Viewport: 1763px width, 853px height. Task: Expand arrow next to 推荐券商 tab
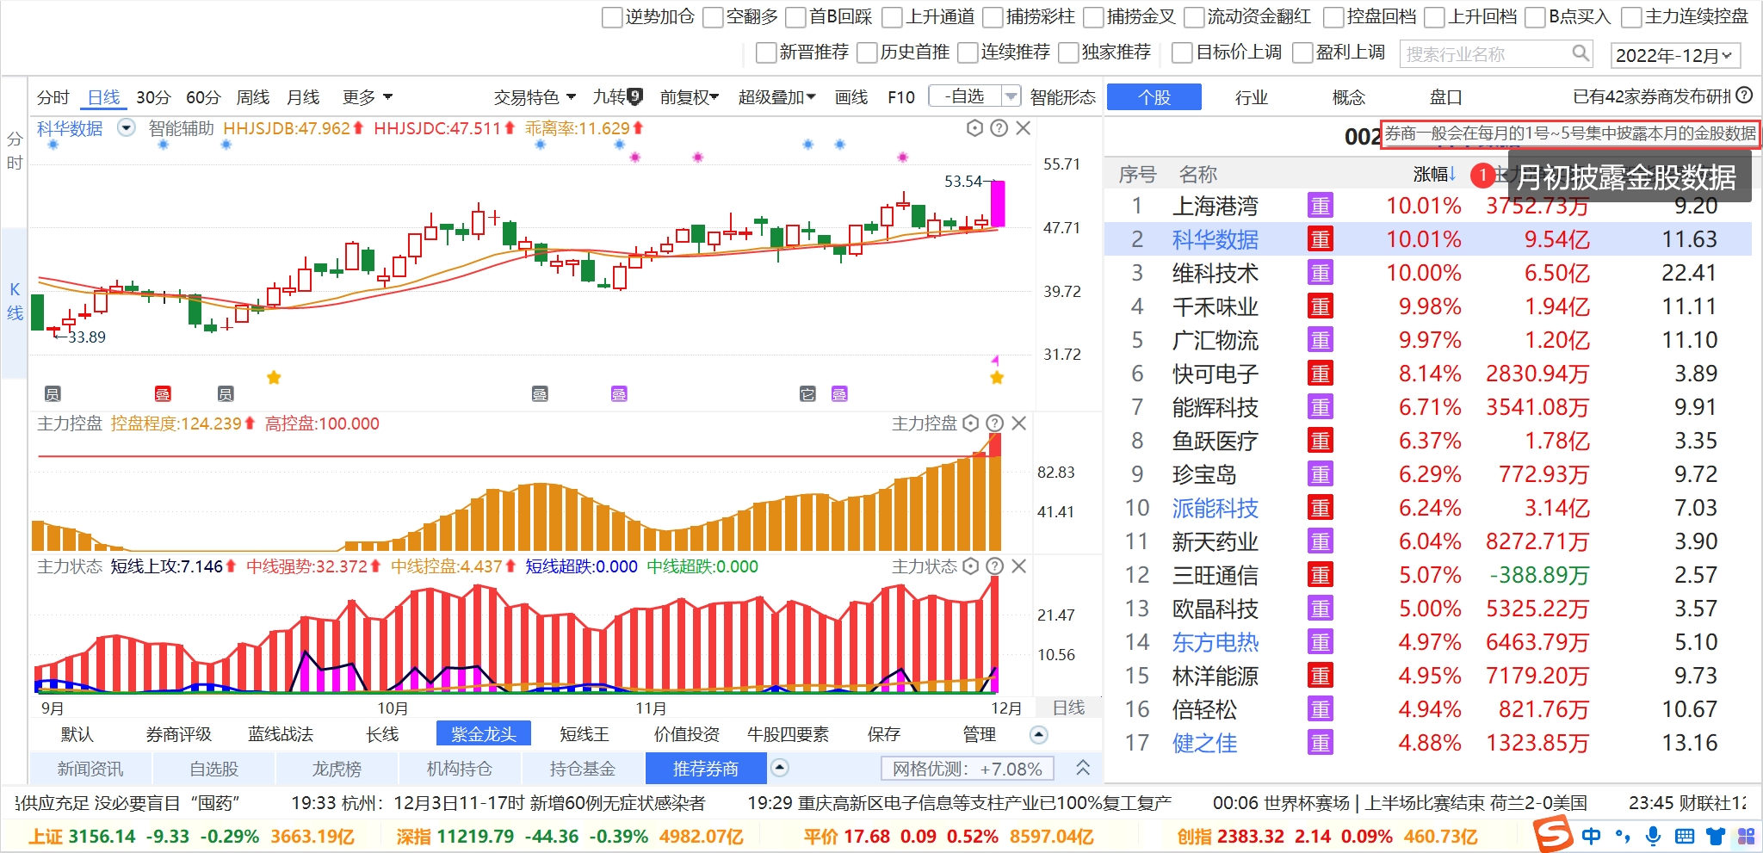(x=779, y=767)
